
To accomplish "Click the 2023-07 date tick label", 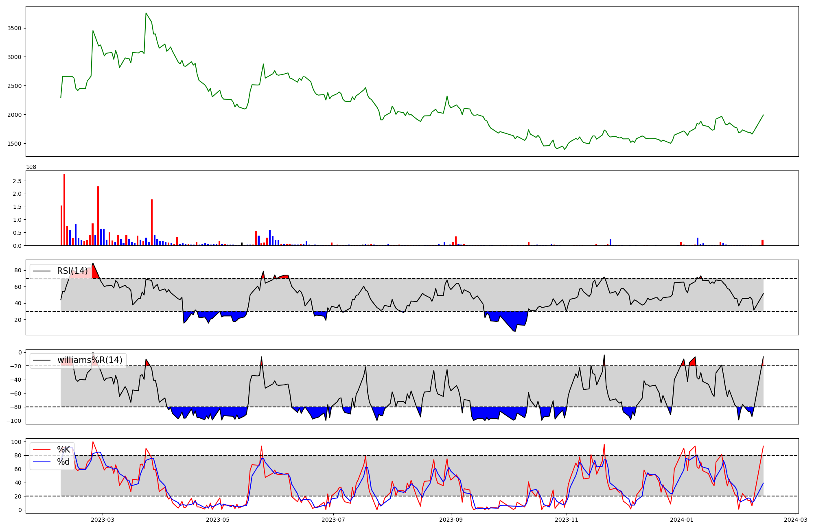I will click(x=333, y=520).
